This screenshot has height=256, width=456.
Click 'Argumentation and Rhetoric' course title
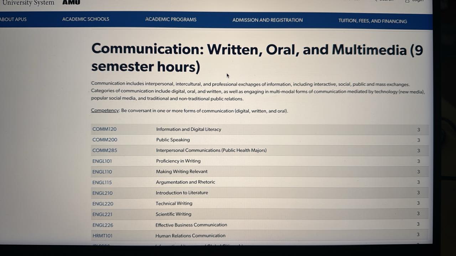click(x=186, y=182)
